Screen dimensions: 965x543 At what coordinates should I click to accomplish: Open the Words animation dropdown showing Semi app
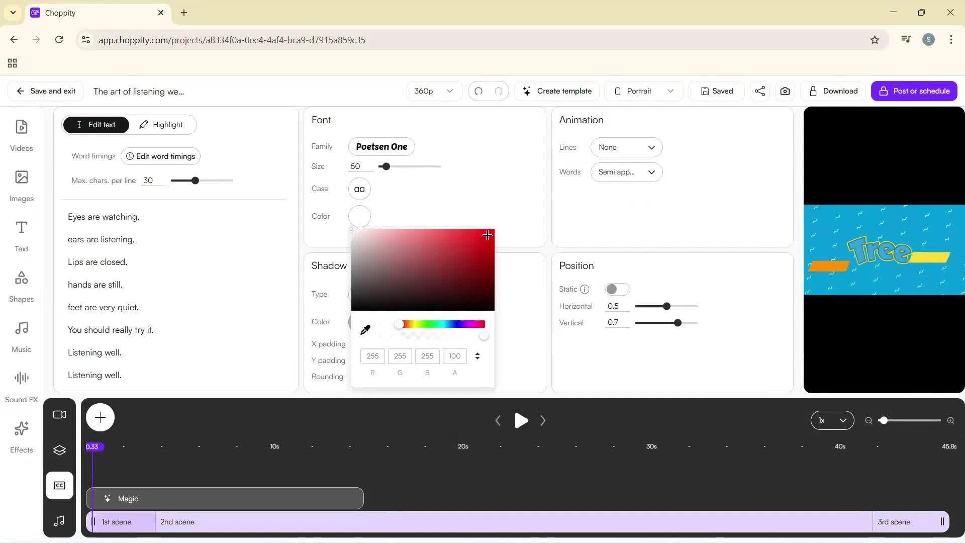pyautogui.click(x=626, y=172)
